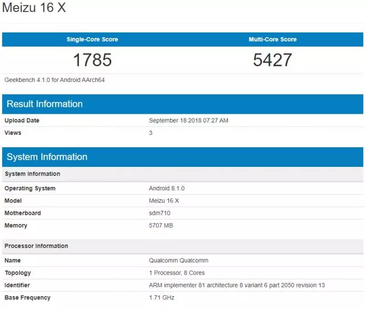Select the Single-Core Score header
The width and height of the screenshot is (365, 309).
(93, 39)
